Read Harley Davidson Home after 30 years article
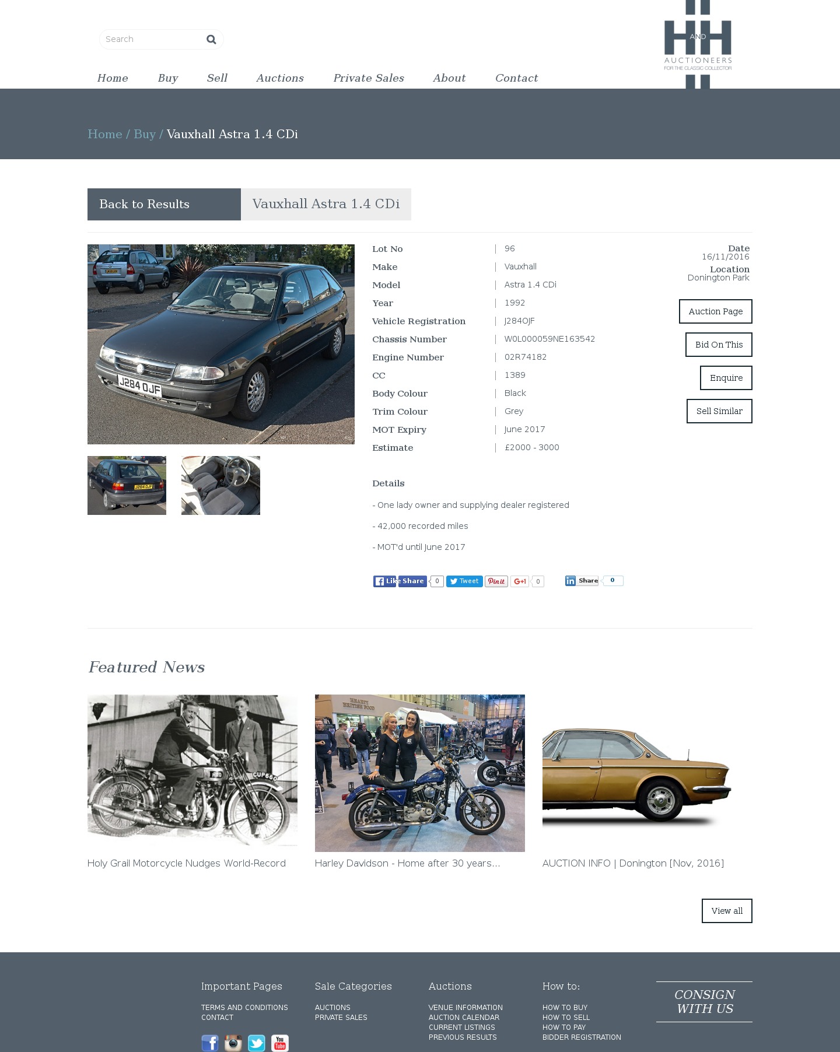Image resolution: width=840 pixels, height=1052 pixels. (x=407, y=863)
